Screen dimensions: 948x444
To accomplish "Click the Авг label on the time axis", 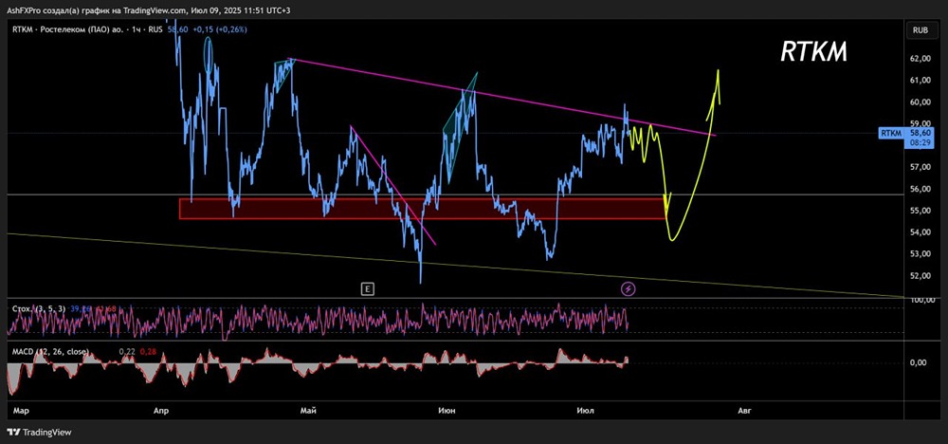I will (x=745, y=412).
